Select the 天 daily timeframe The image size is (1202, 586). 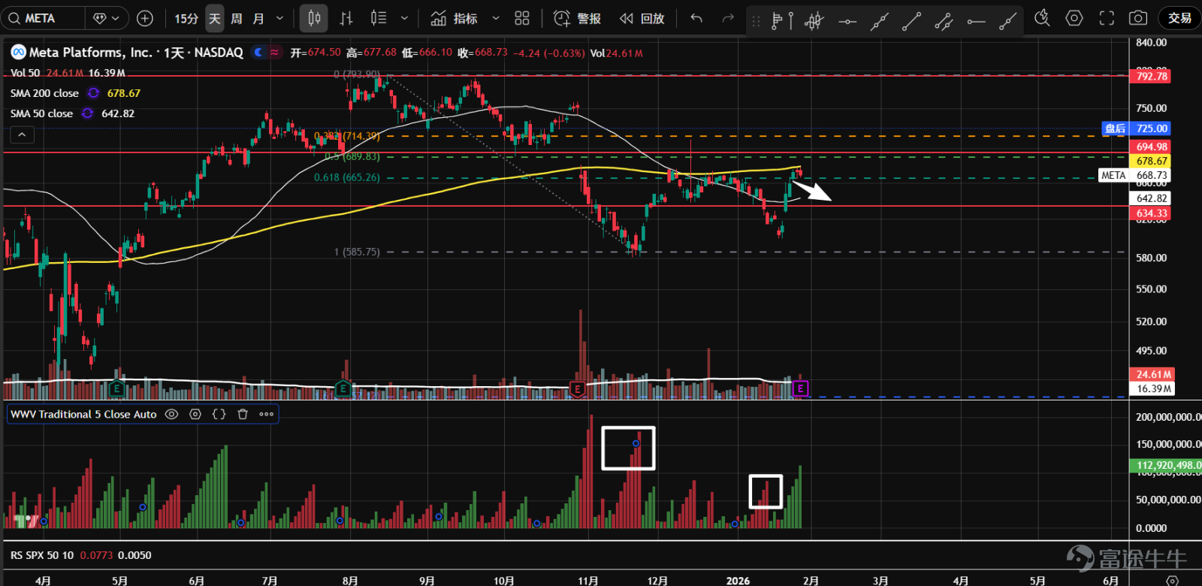(x=215, y=18)
